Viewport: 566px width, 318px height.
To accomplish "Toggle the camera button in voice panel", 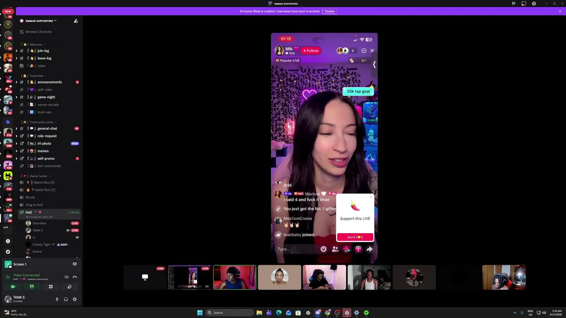I will click(13, 287).
